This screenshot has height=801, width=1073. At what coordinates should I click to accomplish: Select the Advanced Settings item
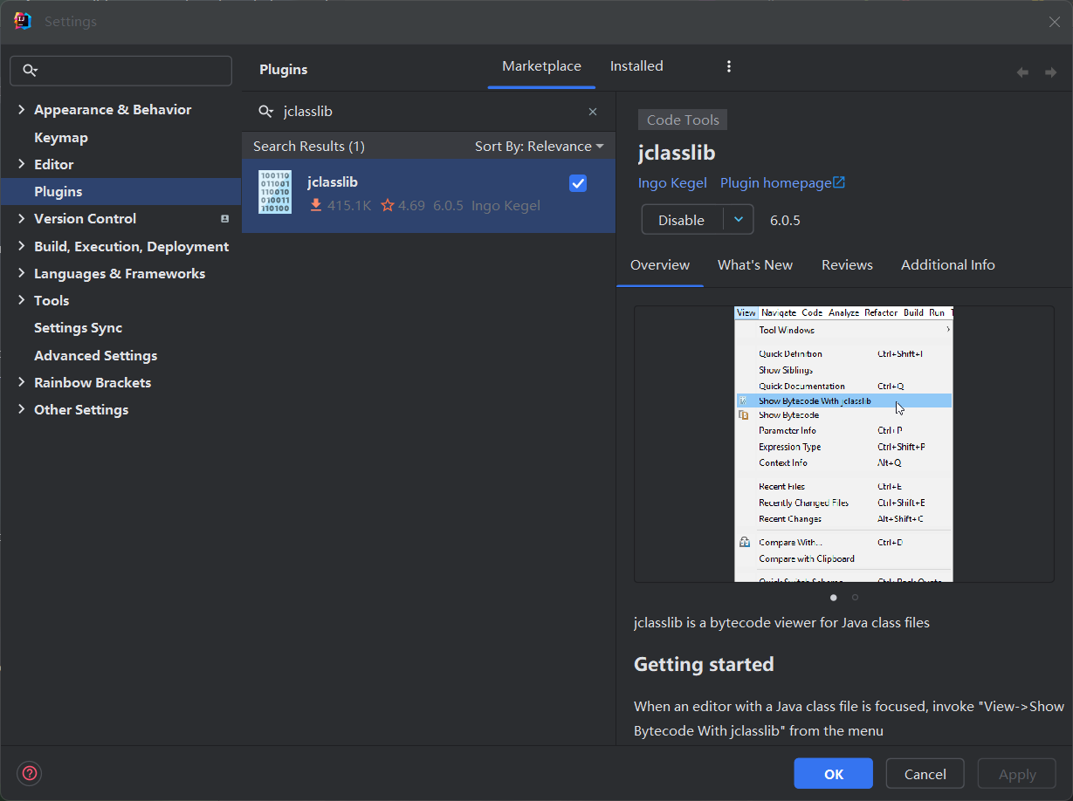click(95, 355)
